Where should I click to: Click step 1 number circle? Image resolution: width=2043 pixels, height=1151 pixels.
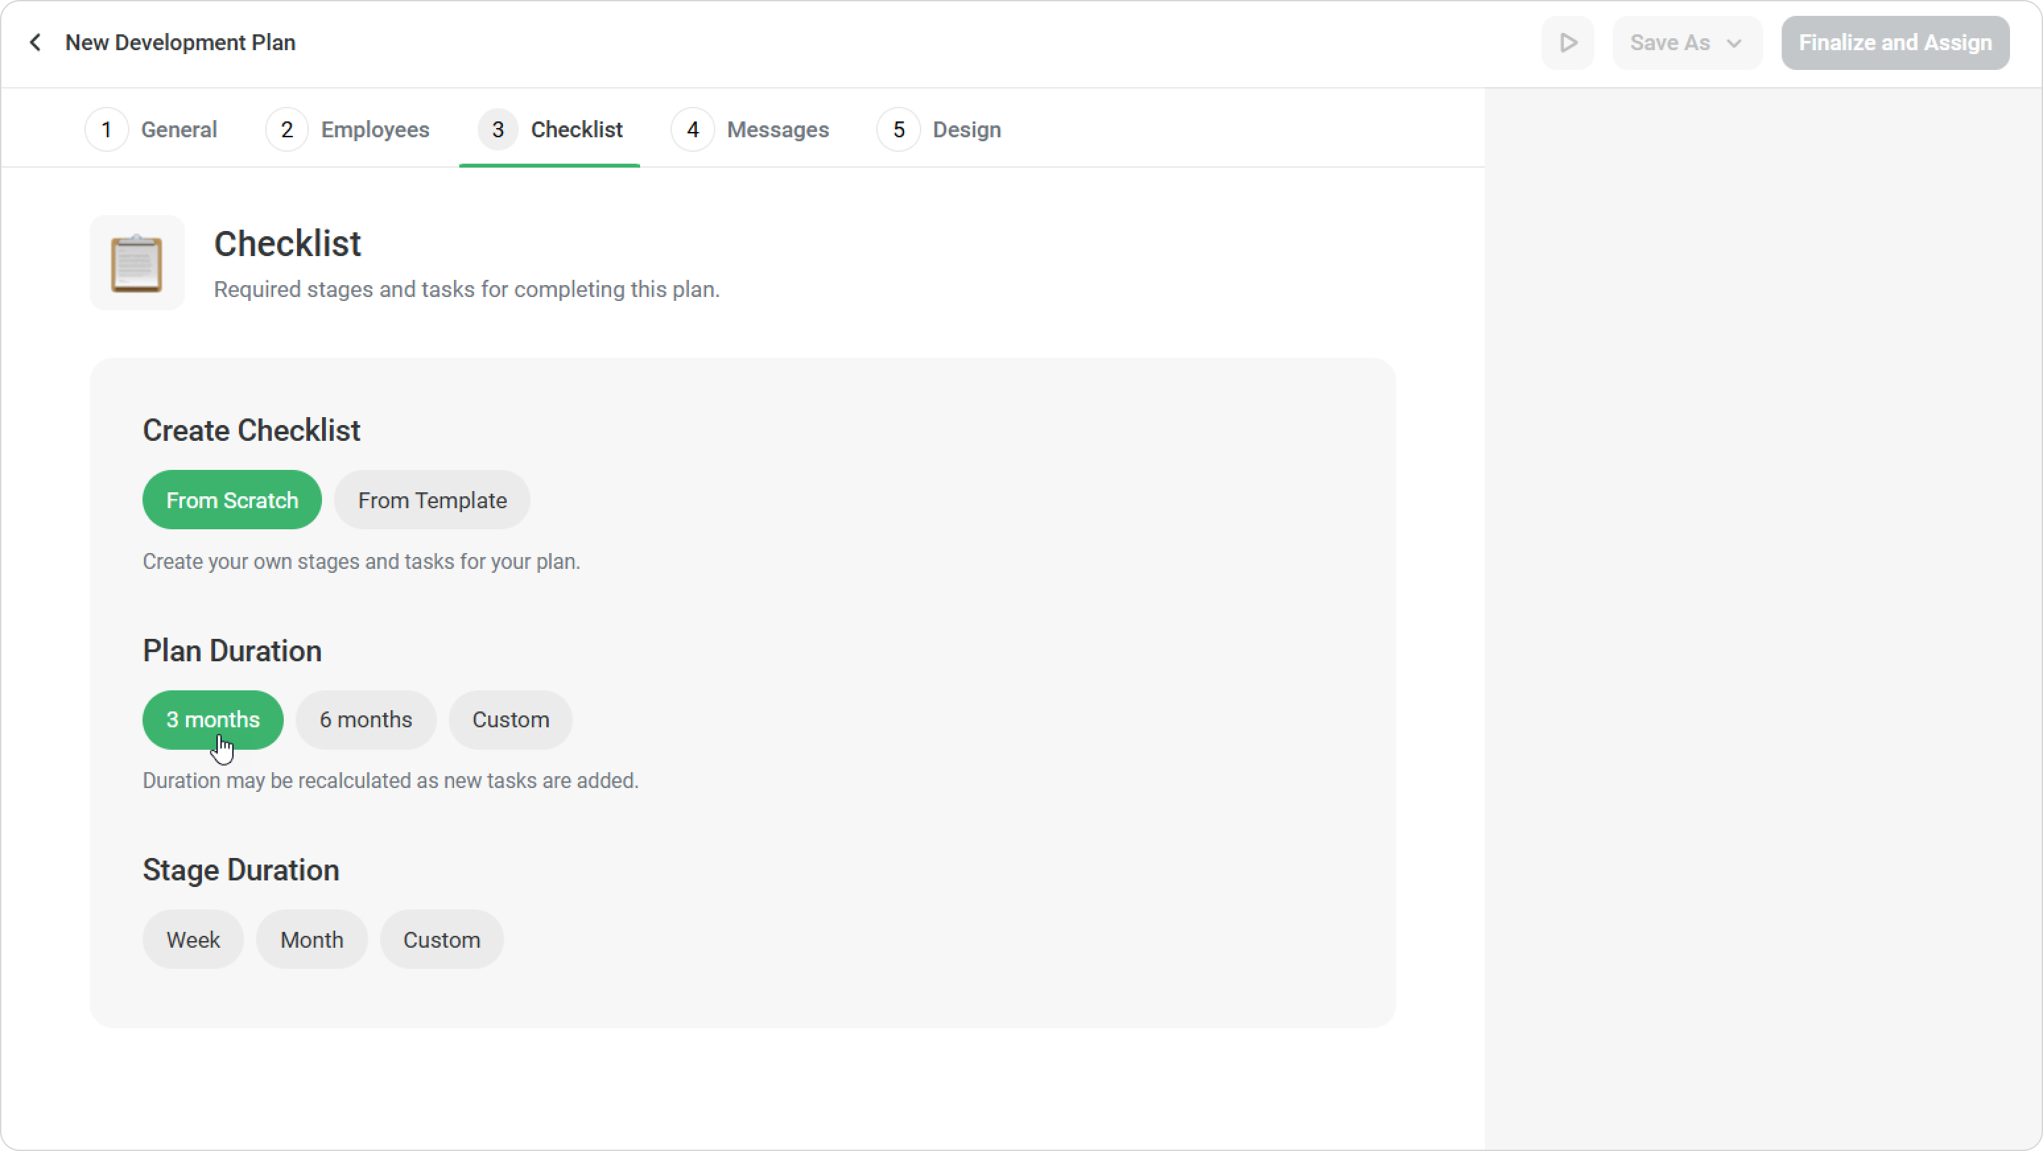(106, 129)
